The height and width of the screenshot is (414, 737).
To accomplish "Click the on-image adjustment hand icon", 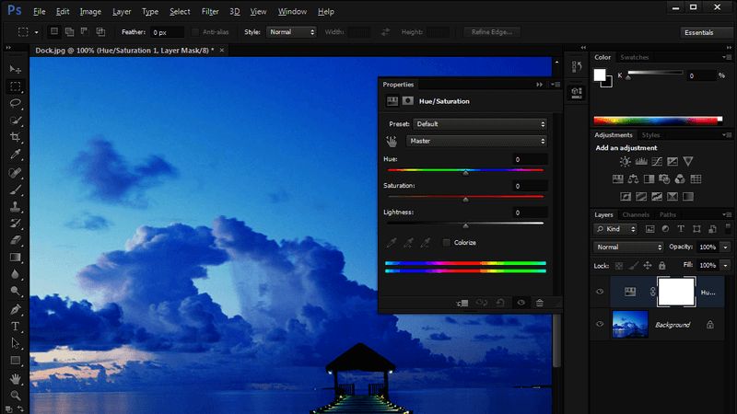I will click(391, 141).
